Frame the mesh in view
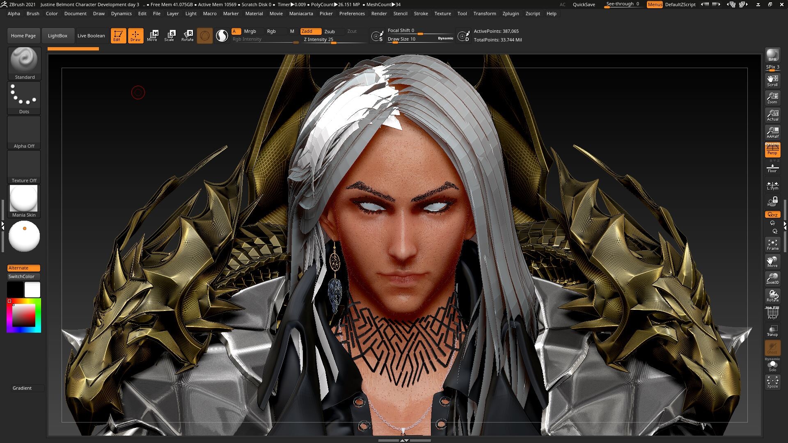 (x=772, y=244)
